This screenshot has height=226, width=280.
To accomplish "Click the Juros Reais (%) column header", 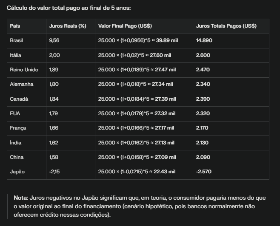I will (x=68, y=26).
